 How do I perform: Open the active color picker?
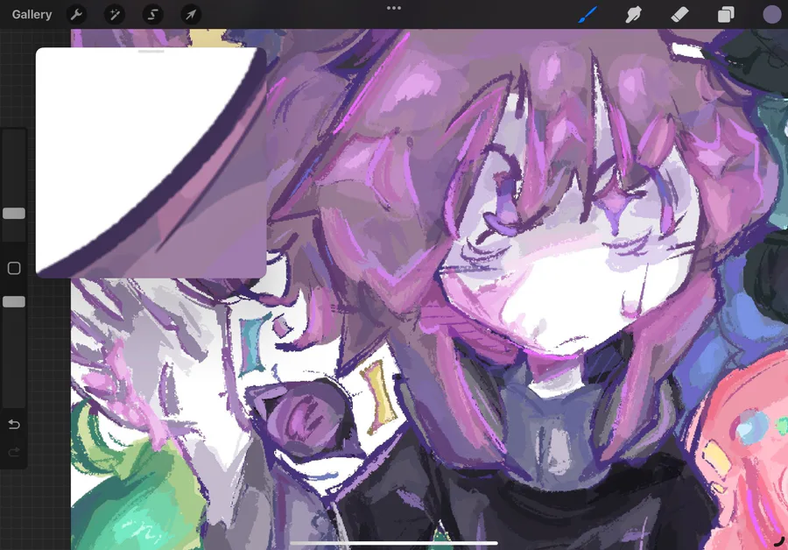pyautogui.click(x=772, y=15)
